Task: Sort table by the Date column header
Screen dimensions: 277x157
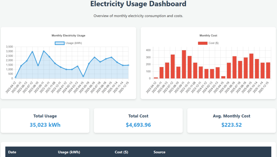Action: click(x=12, y=152)
